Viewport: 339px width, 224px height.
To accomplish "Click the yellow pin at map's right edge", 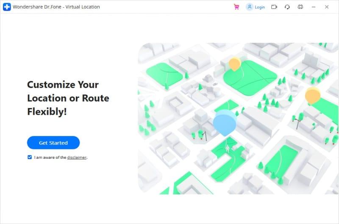I will tap(313, 96).
